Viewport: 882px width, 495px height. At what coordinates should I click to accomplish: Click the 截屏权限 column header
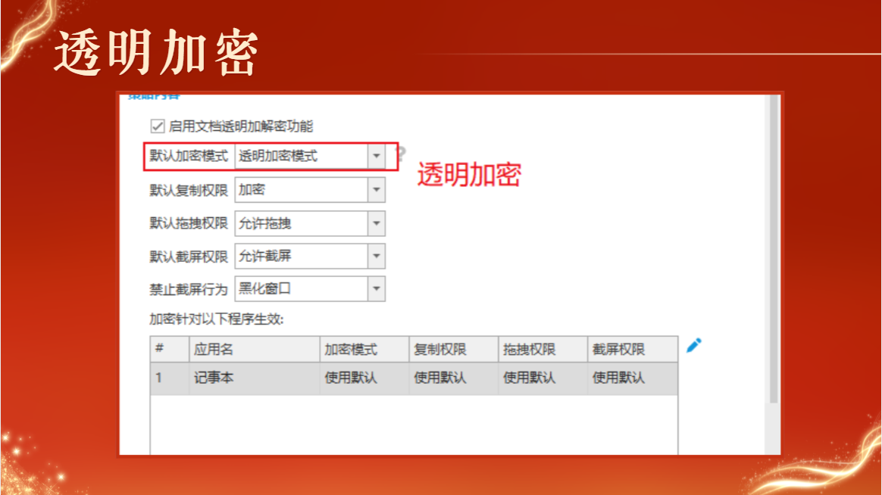click(x=632, y=349)
